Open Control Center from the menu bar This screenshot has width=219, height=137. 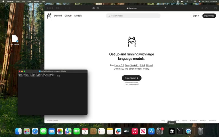tap(196, 1)
